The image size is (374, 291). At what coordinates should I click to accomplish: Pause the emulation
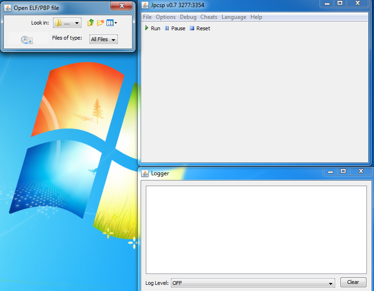pyautogui.click(x=175, y=28)
